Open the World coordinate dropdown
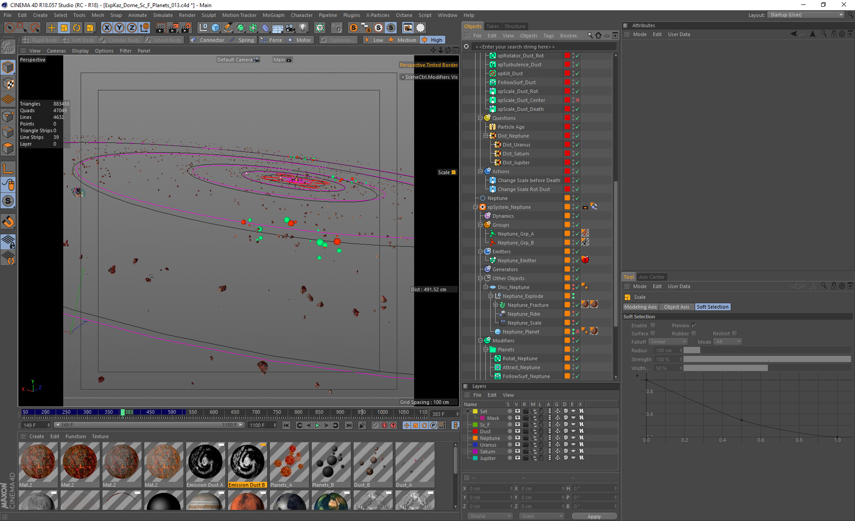This screenshot has height=521, width=855. pyautogui.click(x=490, y=516)
